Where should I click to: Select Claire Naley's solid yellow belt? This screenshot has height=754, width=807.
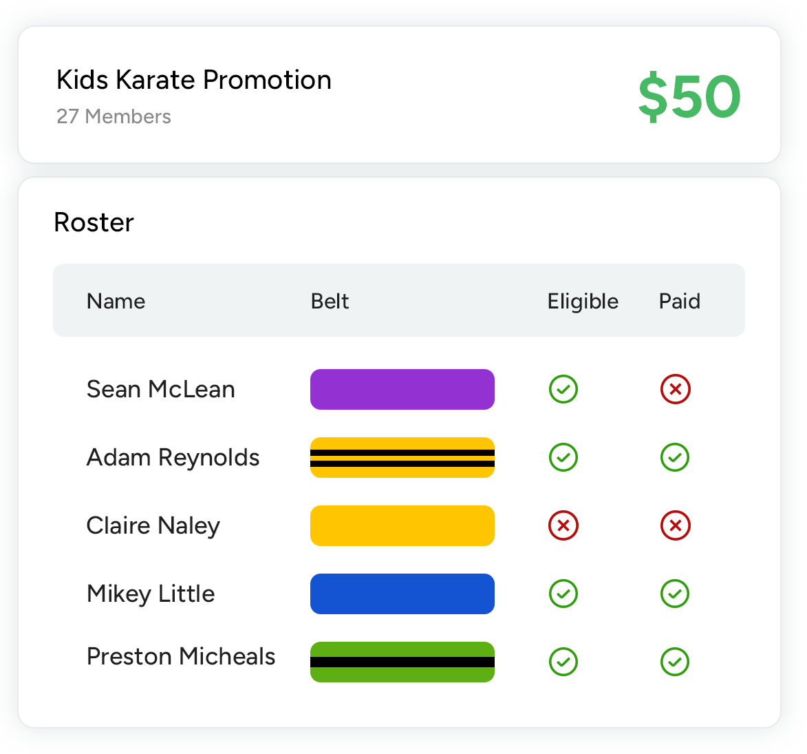[402, 525]
